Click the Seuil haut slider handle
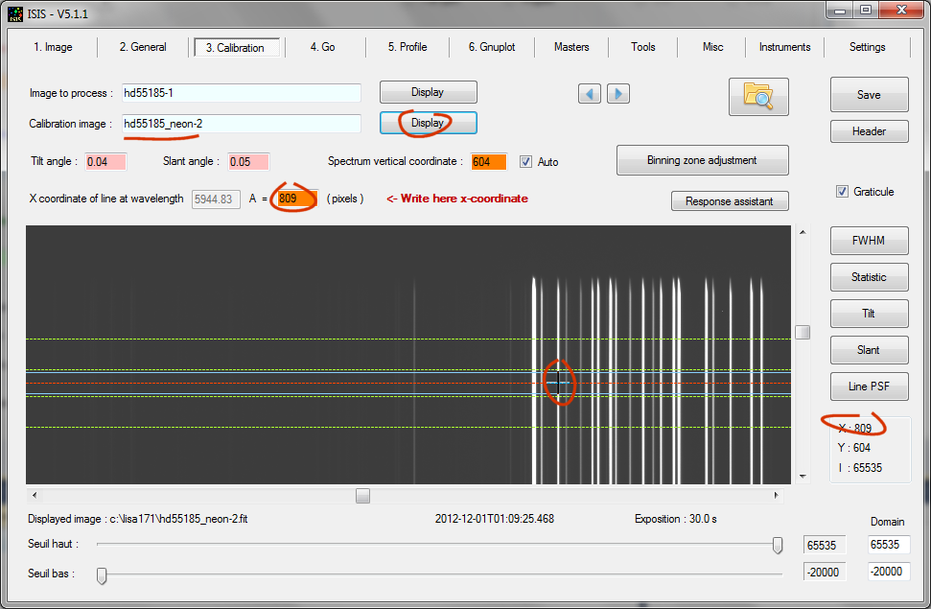Screen dimensions: 931x609 coord(778,545)
